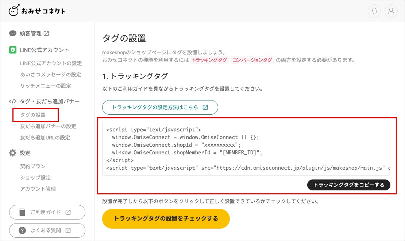Click the book icon in ご利用ガイド button

coord(23,212)
